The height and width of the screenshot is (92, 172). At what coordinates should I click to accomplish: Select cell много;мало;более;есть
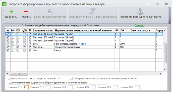click(84, 44)
